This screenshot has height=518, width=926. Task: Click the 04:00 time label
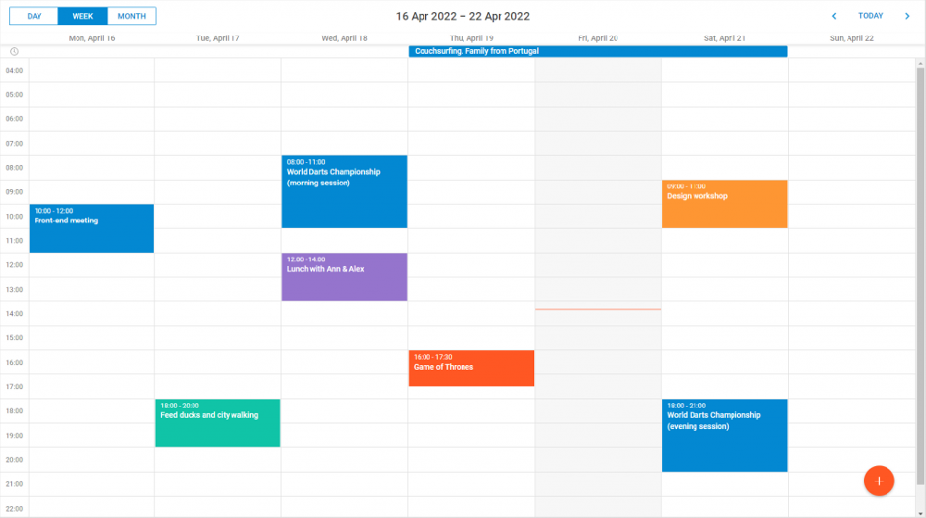click(x=14, y=70)
